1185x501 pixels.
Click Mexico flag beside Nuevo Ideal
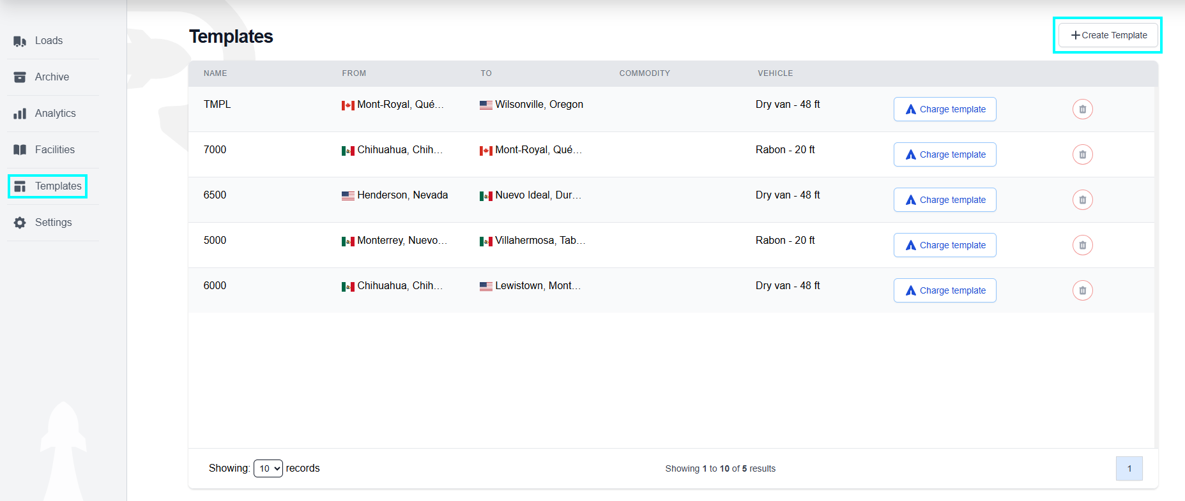tap(486, 196)
